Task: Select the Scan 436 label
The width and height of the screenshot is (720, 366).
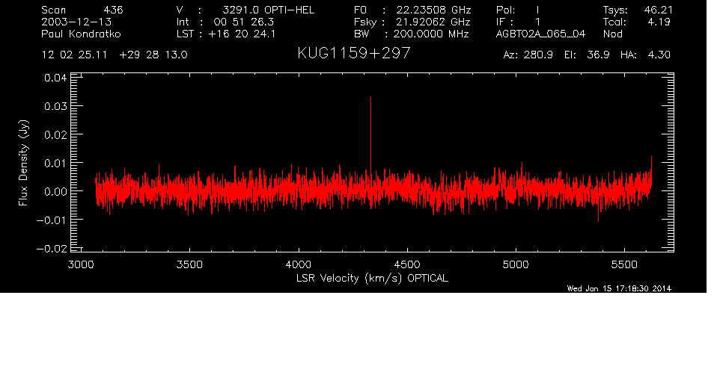Action: tap(82, 10)
